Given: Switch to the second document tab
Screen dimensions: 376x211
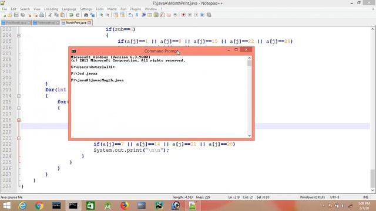Looking at the screenshot, I should pos(46,23).
